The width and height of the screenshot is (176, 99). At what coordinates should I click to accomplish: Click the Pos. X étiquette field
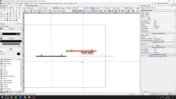coord(164,49)
